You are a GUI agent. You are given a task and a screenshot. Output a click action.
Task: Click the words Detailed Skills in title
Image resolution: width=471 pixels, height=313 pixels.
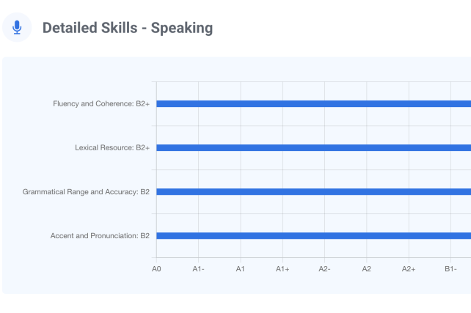tap(88, 28)
